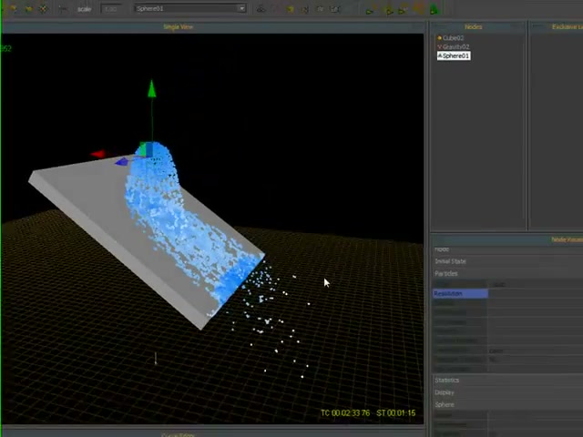
Task: Click the Resolution value field
Action: (536, 293)
